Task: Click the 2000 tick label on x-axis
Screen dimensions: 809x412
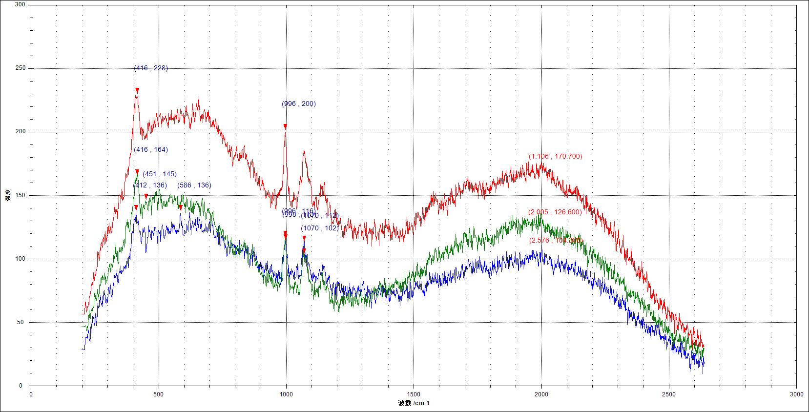Action: (541, 394)
